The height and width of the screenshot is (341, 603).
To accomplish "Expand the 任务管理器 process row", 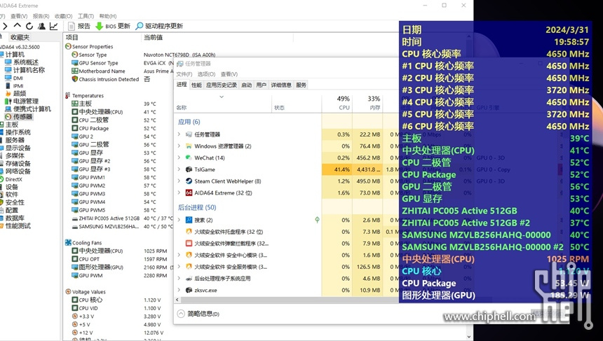I will (179, 134).
